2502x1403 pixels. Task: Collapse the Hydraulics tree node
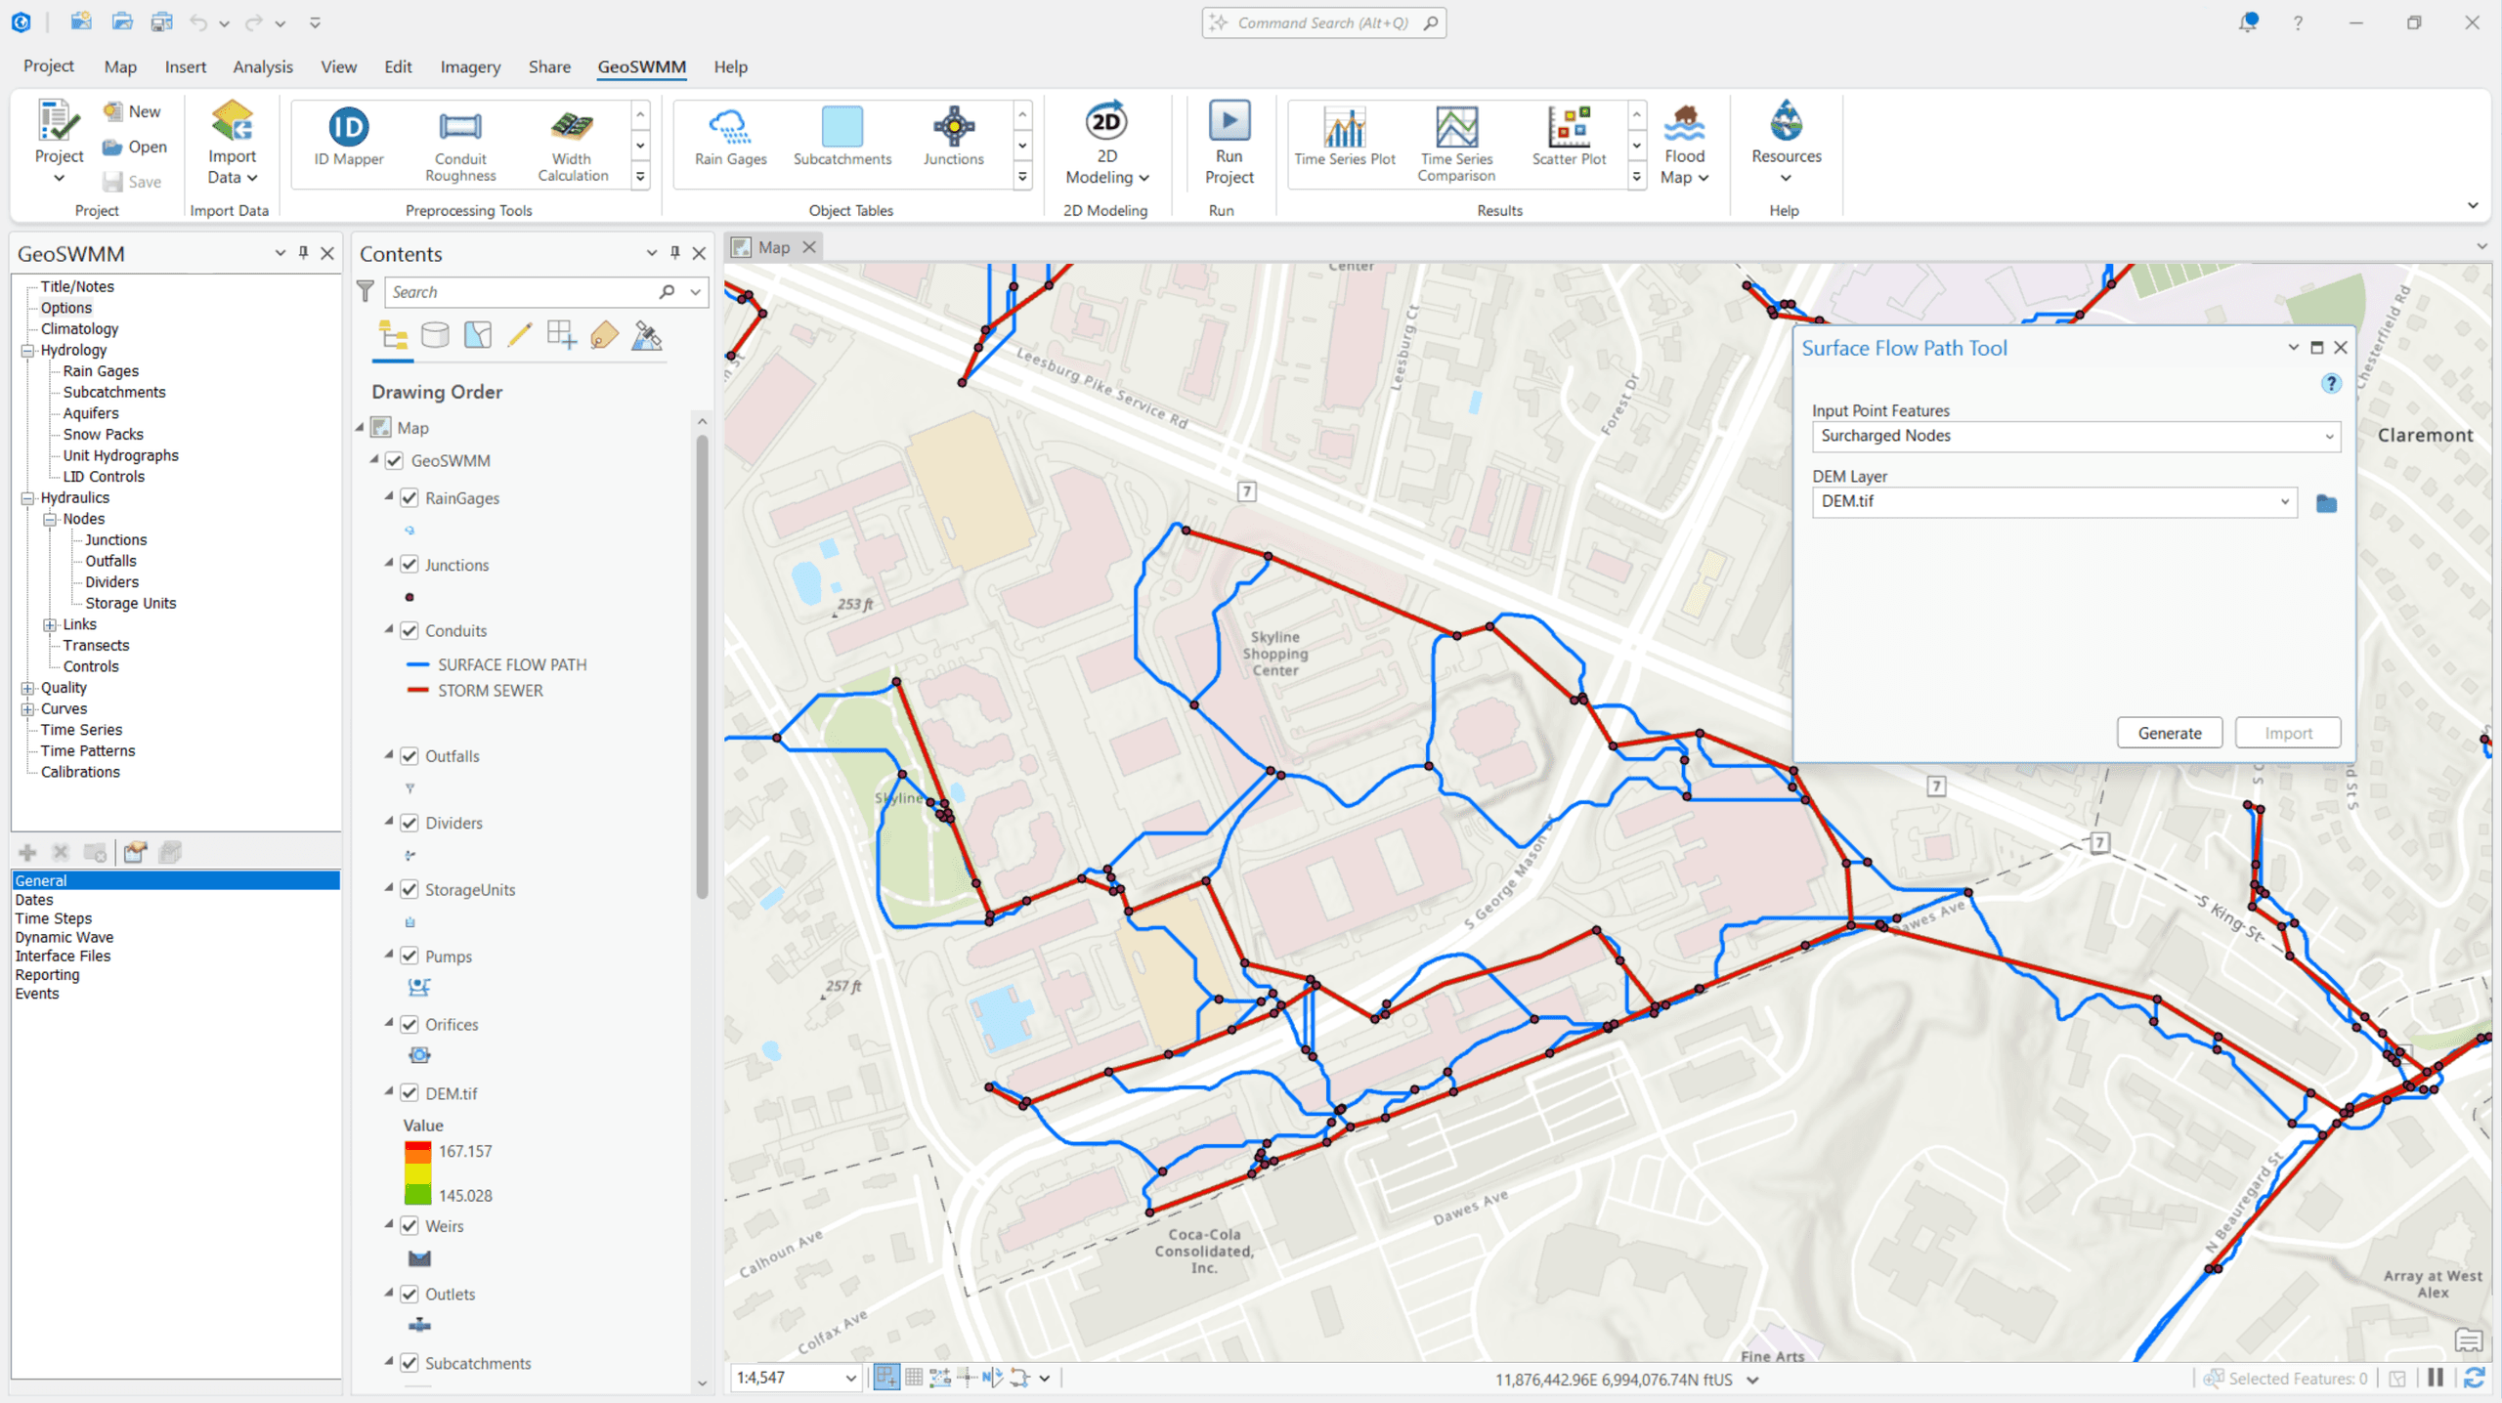[26, 497]
